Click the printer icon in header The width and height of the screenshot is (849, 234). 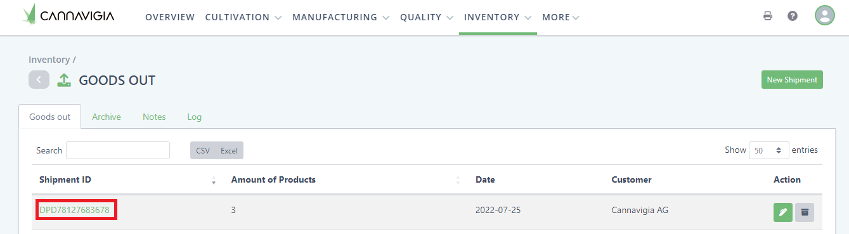point(768,16)
